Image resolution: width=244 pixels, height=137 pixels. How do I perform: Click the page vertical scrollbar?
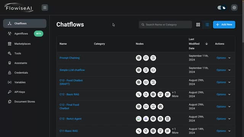pos(243,22)
